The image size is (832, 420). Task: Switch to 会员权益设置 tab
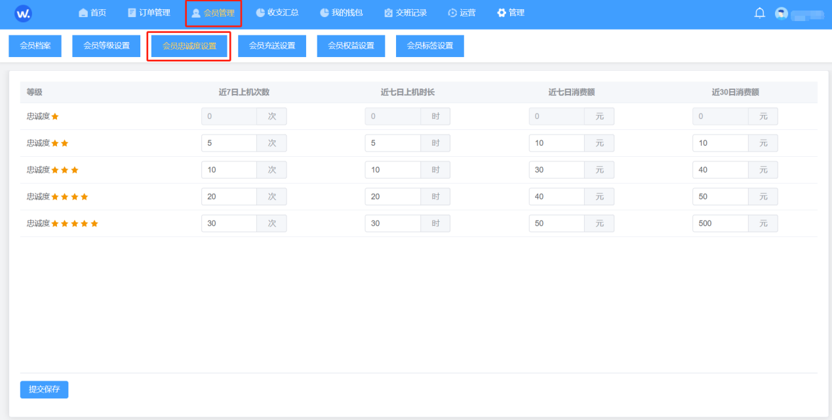351,46
